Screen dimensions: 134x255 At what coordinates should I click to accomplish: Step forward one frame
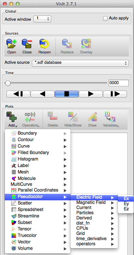(115, 94)
